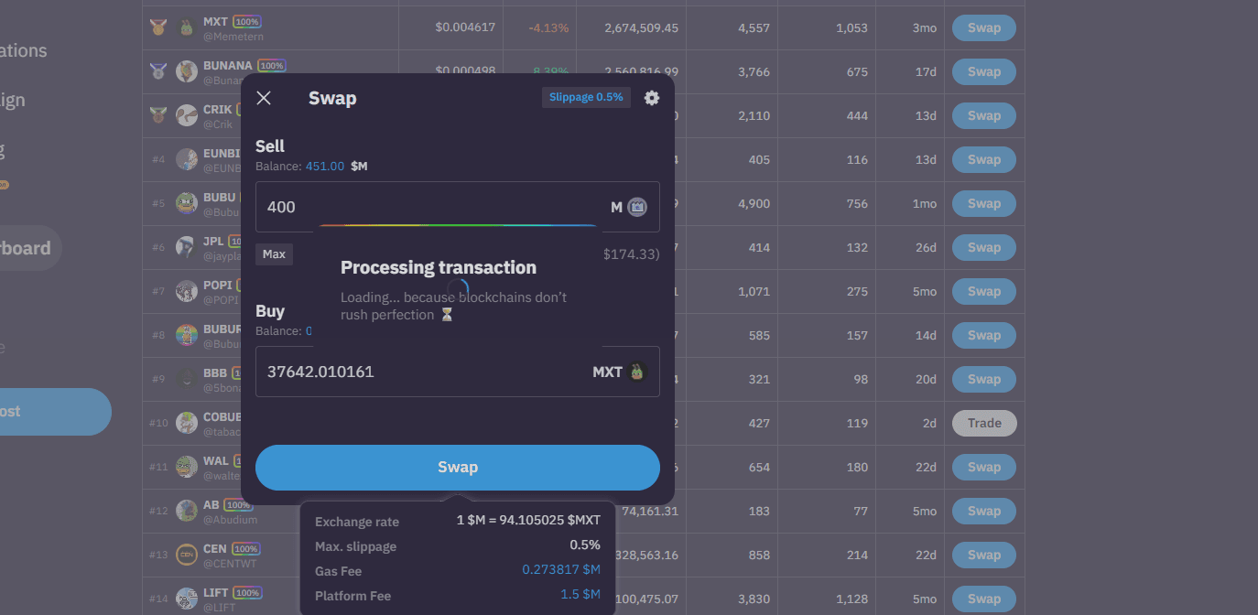The image size is (1258, 615).
Task: Click Swap button in the LIFT row
Action: [984, 599]
